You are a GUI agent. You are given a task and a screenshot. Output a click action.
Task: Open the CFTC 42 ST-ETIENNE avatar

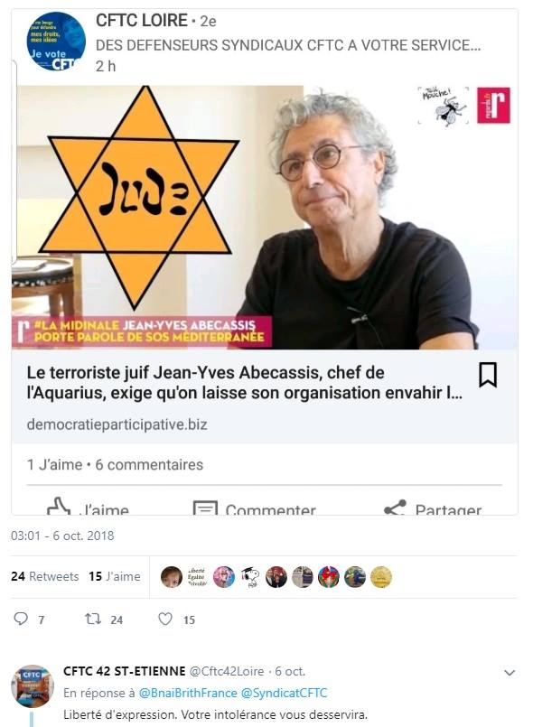(33, 685)
